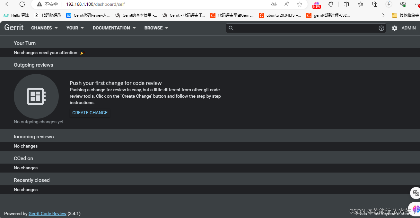The height and width of the screenshot is (218, 420).
Task: Activate the read aloud icon
Action: pyautogui.click(x=287, y=4)
